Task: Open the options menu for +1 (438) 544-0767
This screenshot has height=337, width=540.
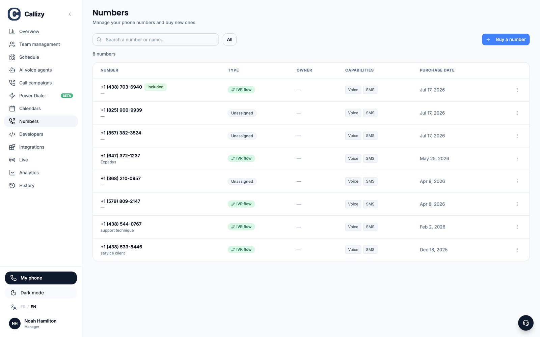Action: (x=517, y=227)
